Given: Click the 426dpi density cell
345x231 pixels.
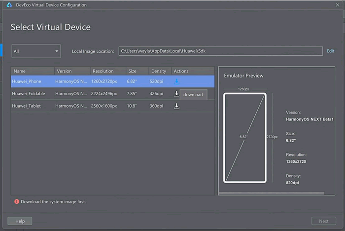Looking at the screenshot, I should 156,94.
